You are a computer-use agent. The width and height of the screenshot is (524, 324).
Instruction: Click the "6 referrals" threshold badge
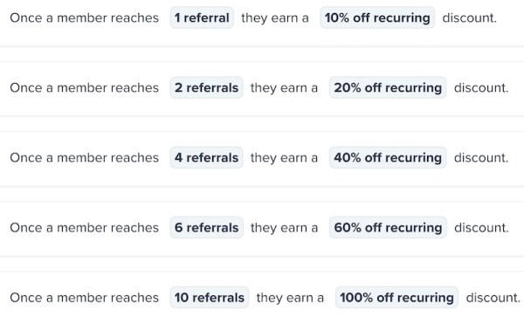[206, 227]
